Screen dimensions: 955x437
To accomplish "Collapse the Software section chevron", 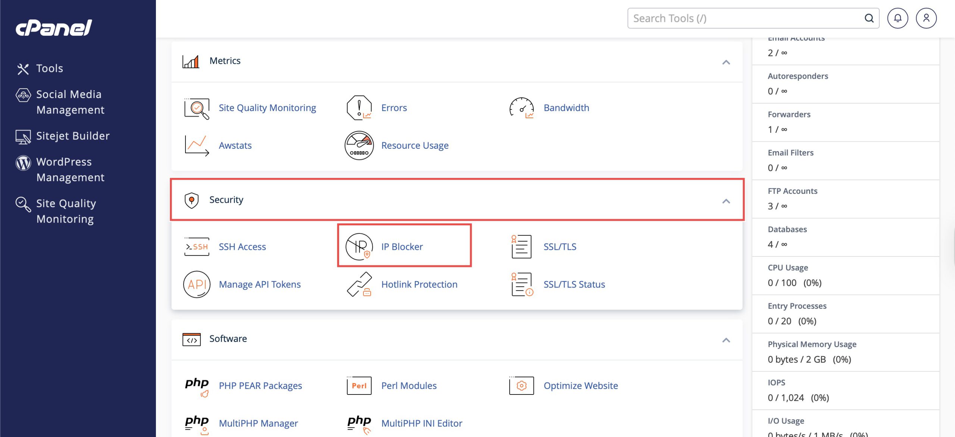I will coord(726,340).
